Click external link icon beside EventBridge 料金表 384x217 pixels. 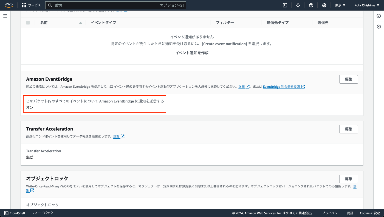[303, 87]
